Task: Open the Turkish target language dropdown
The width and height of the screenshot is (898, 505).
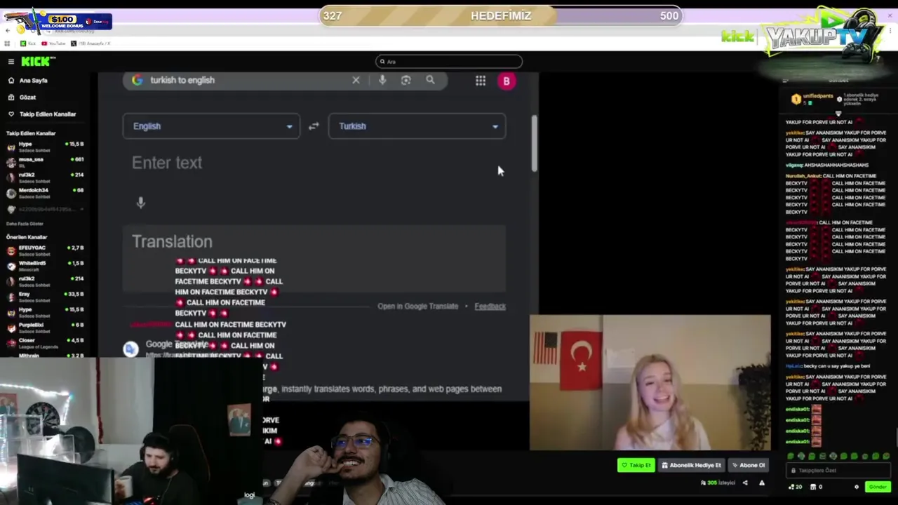Action: click(417, 126)
